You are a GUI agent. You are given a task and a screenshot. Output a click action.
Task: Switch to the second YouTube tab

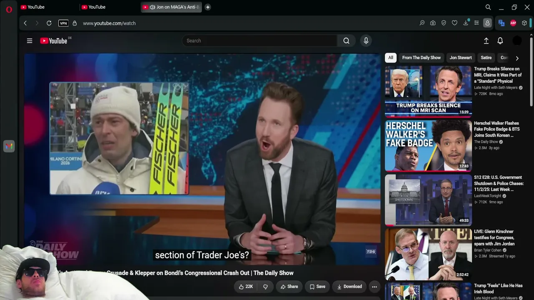tap(108, 7)
